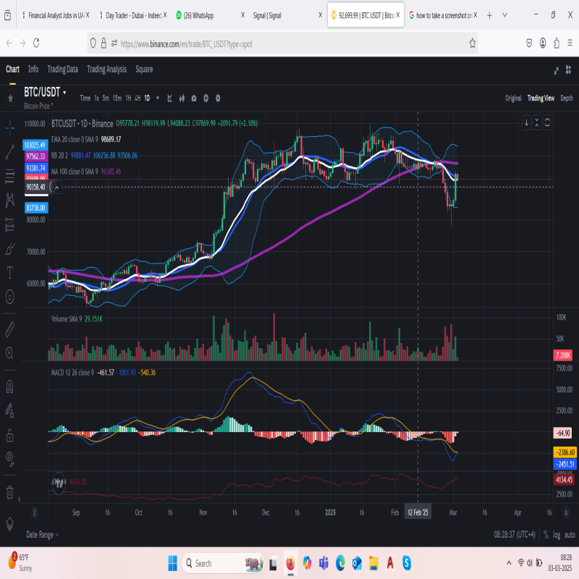Toggle hide all drawings eye icon
The height and width of the screenshot is (579, 579).
10,459
